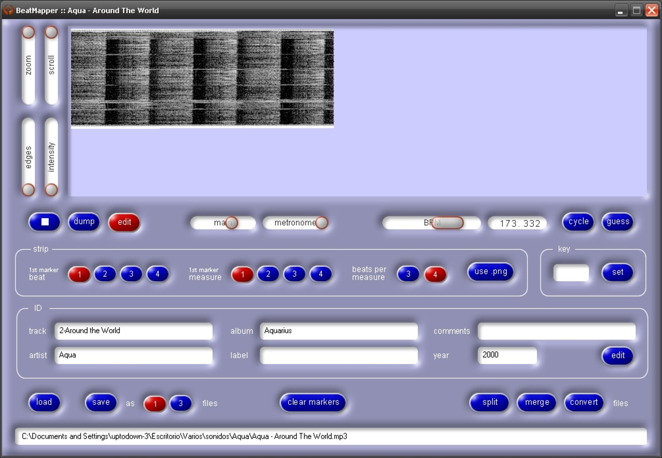Image resolution: width=662 pixels, height=458 pixels.
Task: Choose 4 beats per measure
Action: (435, 275)
